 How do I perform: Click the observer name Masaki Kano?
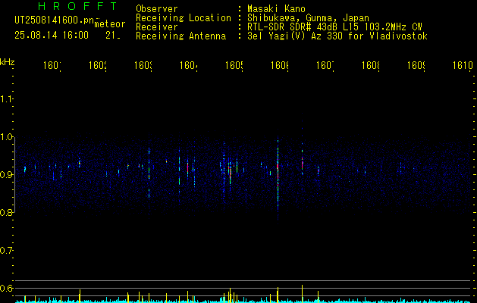pos(276,8)
